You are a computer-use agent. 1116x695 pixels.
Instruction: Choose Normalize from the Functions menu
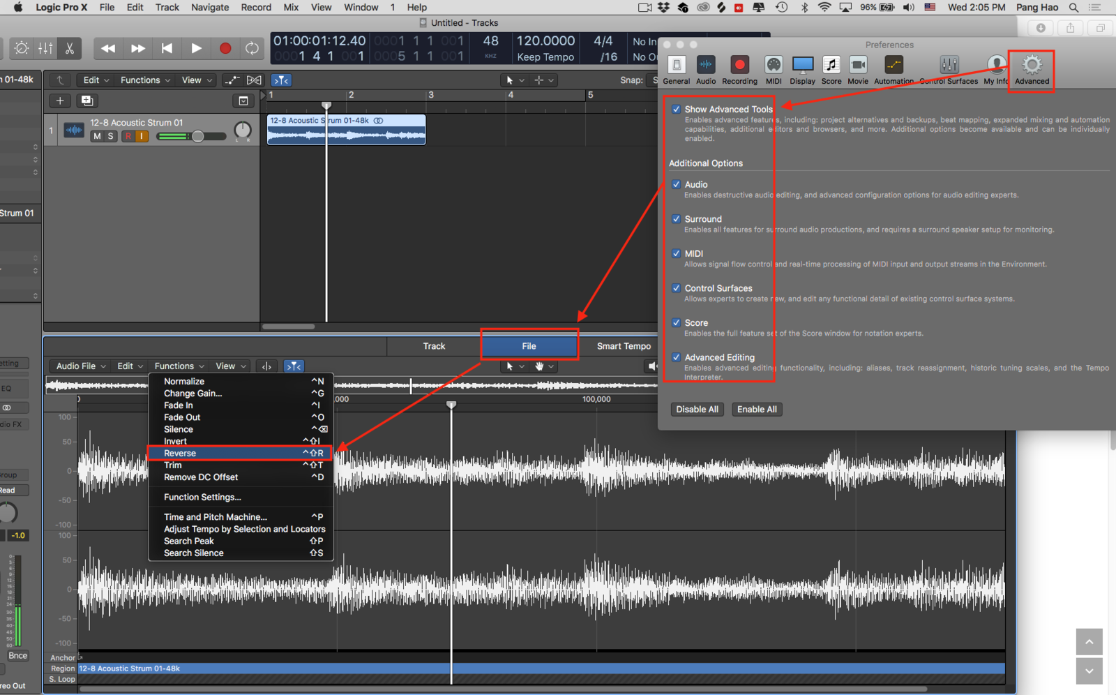(241, 382)
